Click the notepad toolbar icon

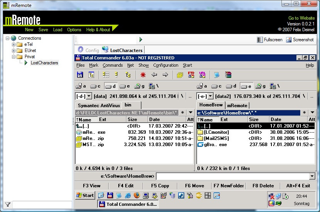click(217, 75)
